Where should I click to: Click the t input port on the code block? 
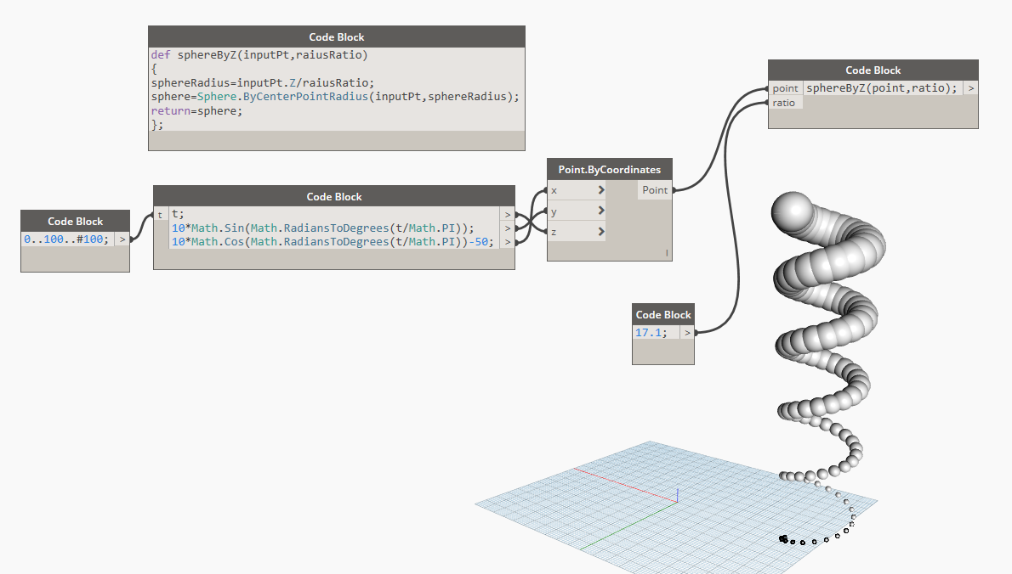click(x=160, y=215)
